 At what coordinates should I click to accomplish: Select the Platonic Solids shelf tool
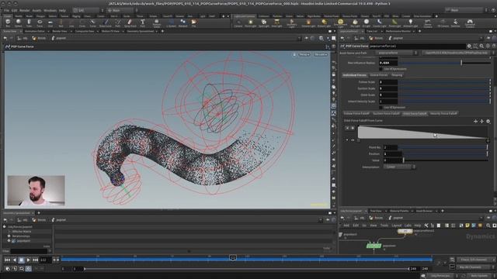pos(157,22)
